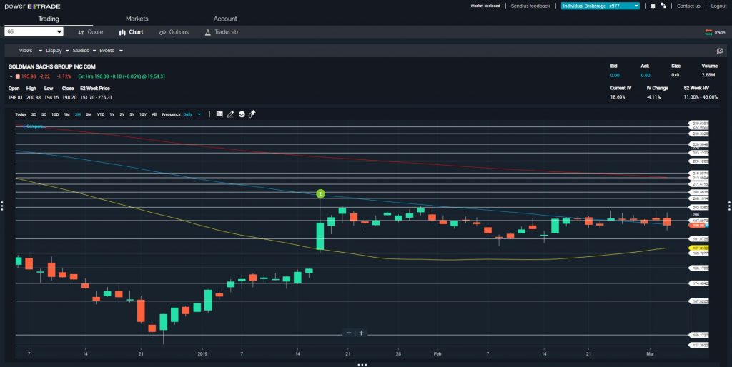Click the 174.4542 price level label

click(x=699, y=283)
